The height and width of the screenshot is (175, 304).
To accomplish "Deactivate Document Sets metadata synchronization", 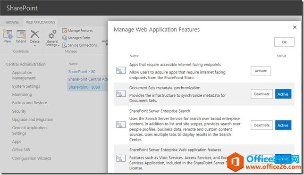I will click(262, 94).
